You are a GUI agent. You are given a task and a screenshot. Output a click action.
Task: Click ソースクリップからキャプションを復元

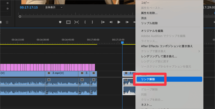(x=166, y=66)
